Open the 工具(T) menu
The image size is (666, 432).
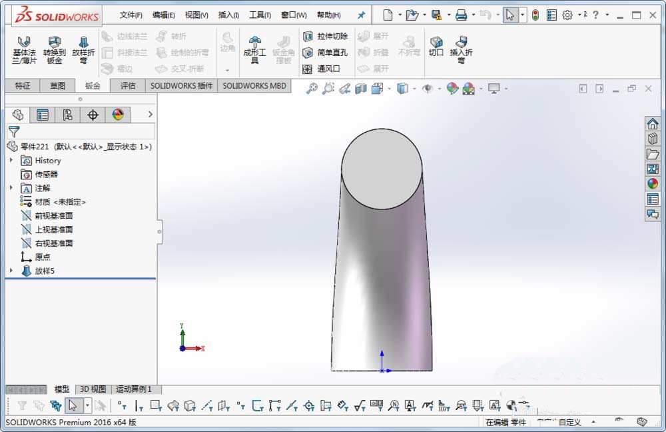point(260,15)
